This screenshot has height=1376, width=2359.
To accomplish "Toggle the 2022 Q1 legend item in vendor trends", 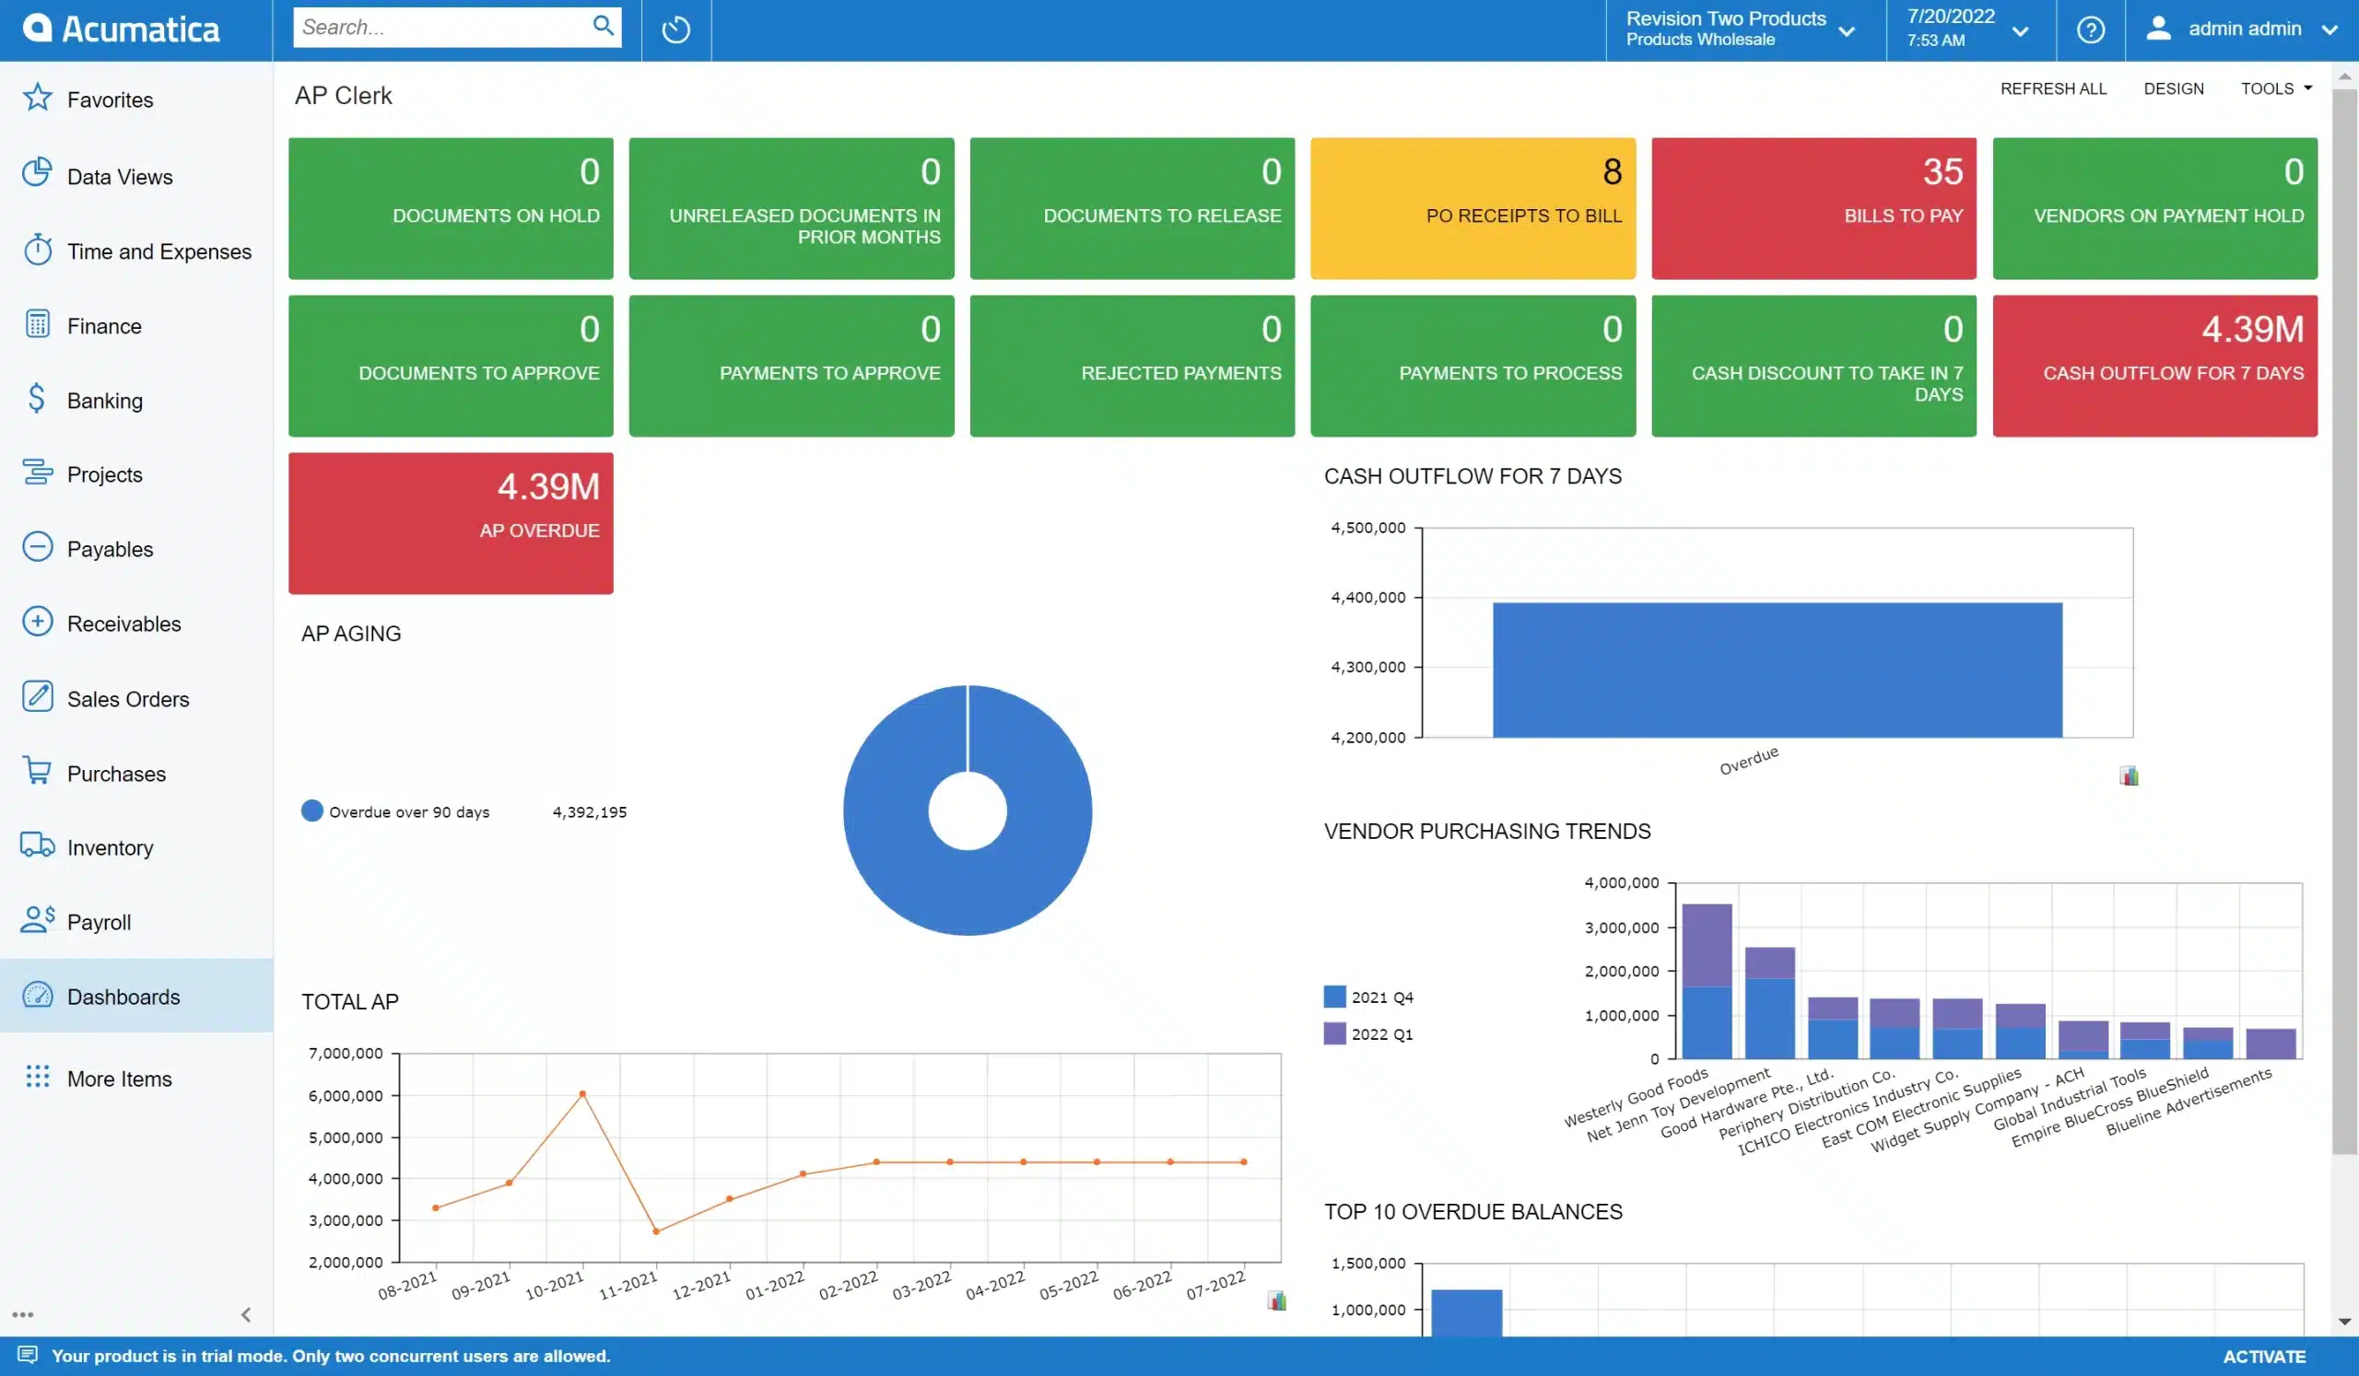I will click(1378, 1033).
